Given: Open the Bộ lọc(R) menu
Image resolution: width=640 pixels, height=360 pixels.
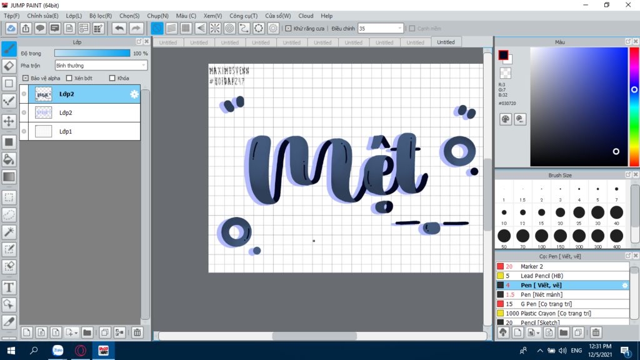Looking at the screenshot, I should (101, 16).
